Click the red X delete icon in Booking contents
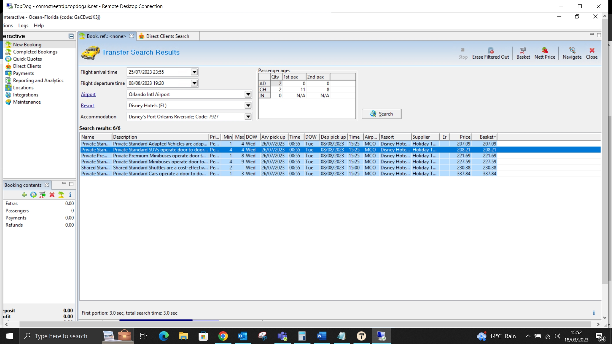612x344 pixels. click(52, 195)
